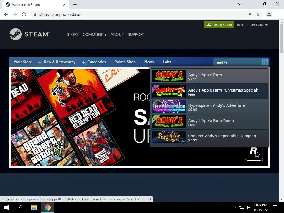Click the site lock icon in address bar

click(35, 14)
